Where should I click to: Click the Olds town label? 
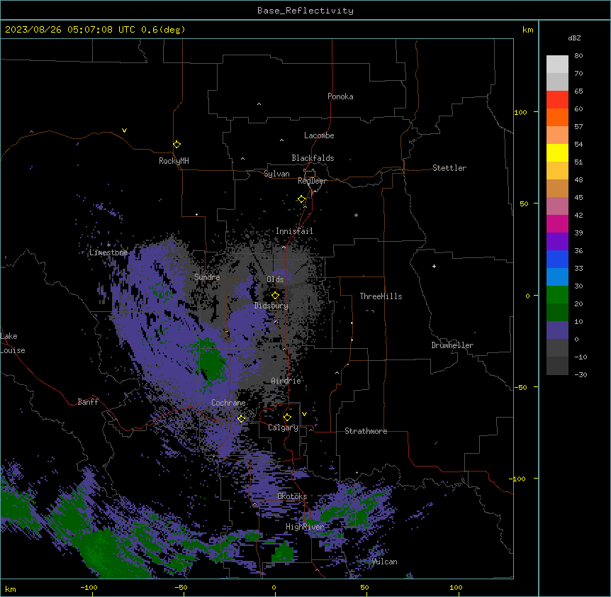(275, 279)
